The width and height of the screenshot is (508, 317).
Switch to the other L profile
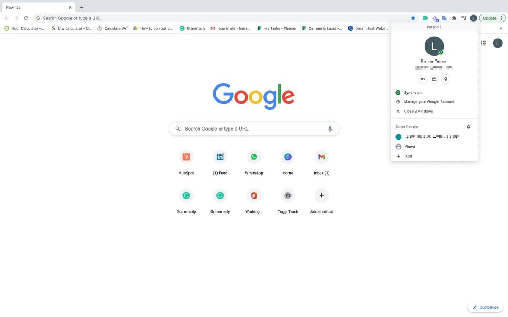(434, 137)
